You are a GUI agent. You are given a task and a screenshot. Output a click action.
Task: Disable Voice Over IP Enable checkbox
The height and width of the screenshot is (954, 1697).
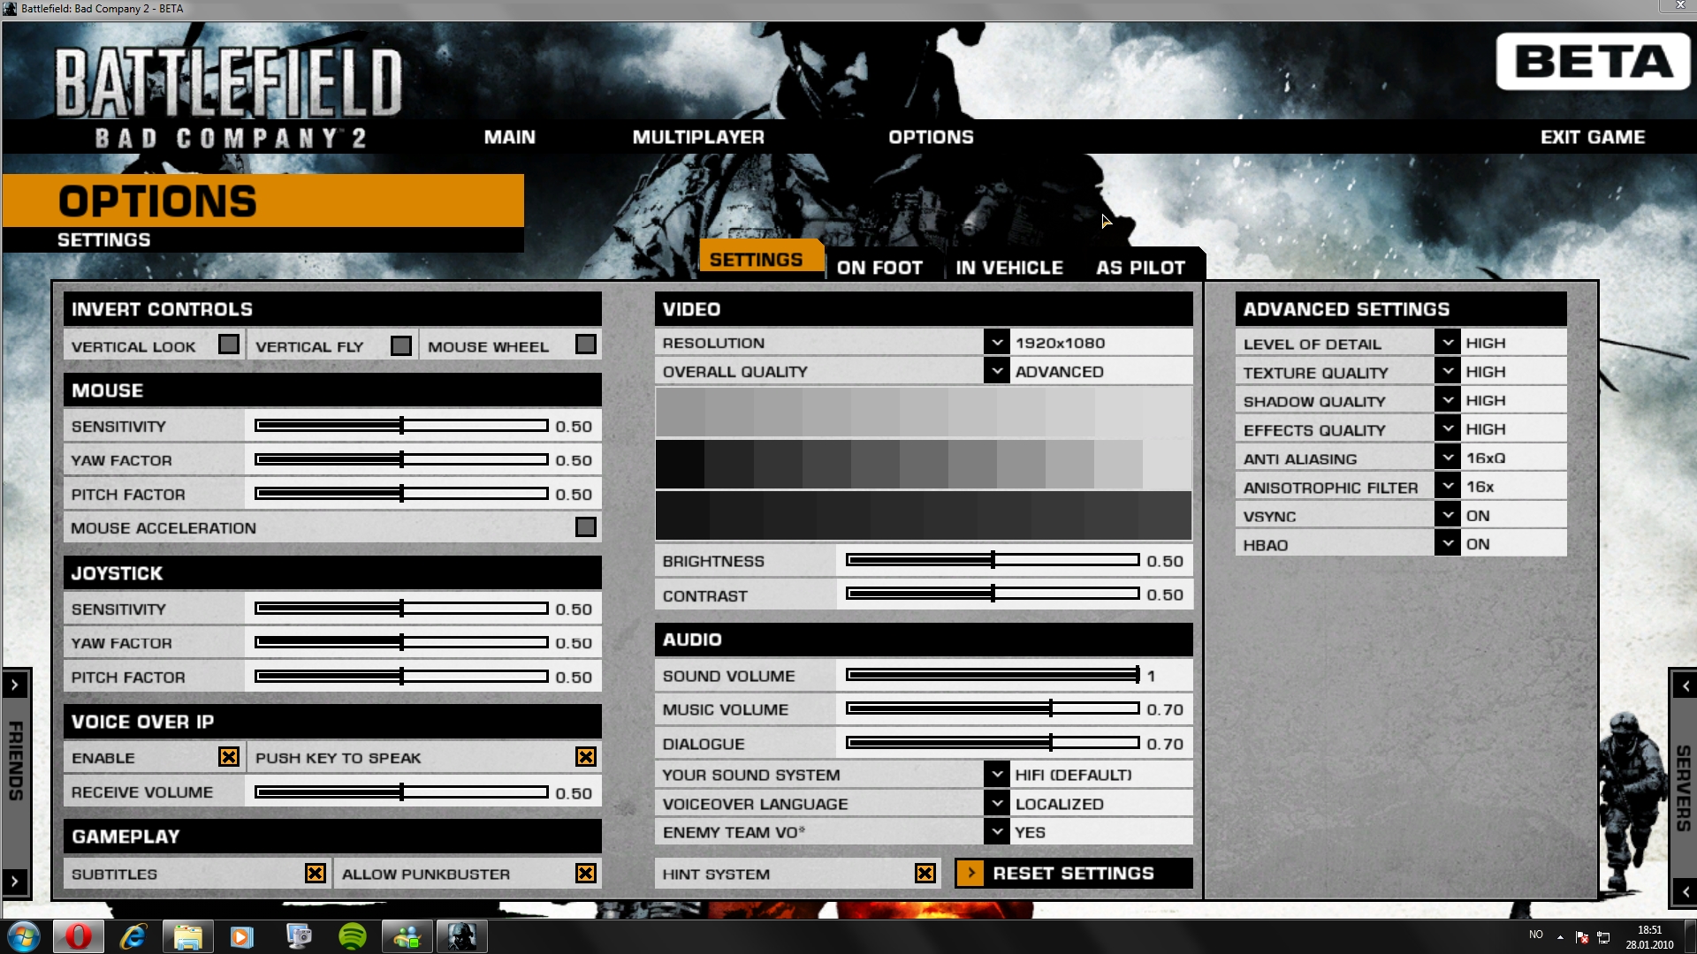(229, 757)
